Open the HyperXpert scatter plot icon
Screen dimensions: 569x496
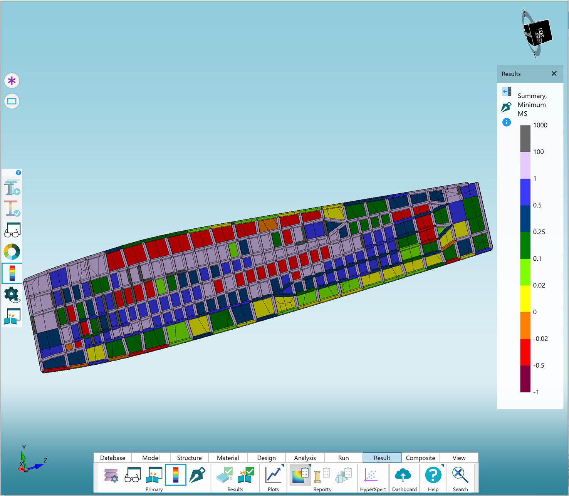371,475
